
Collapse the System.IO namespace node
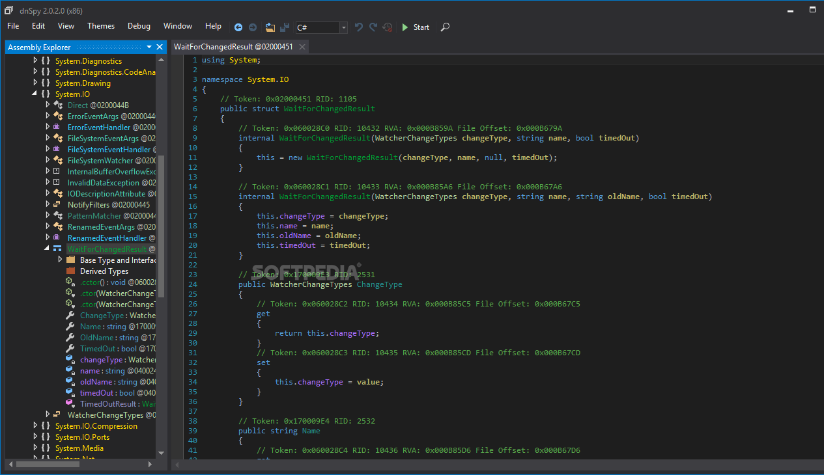(35, 94)
